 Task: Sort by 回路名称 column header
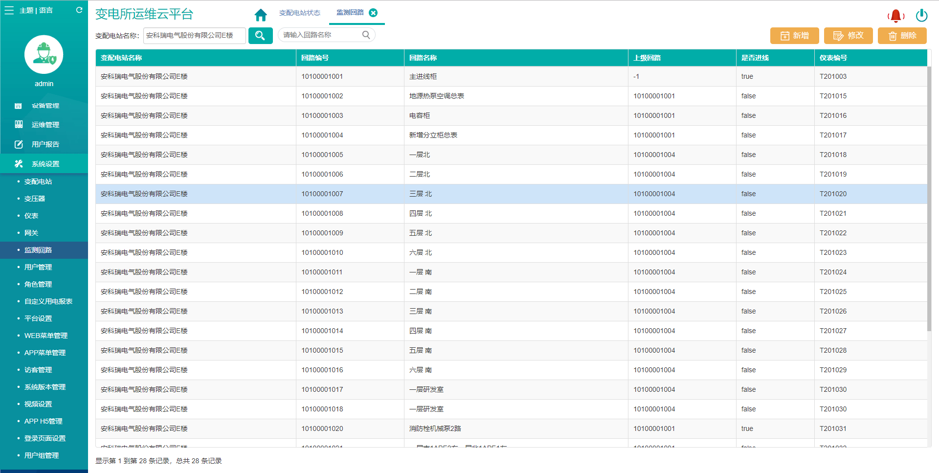pos(516,58)
